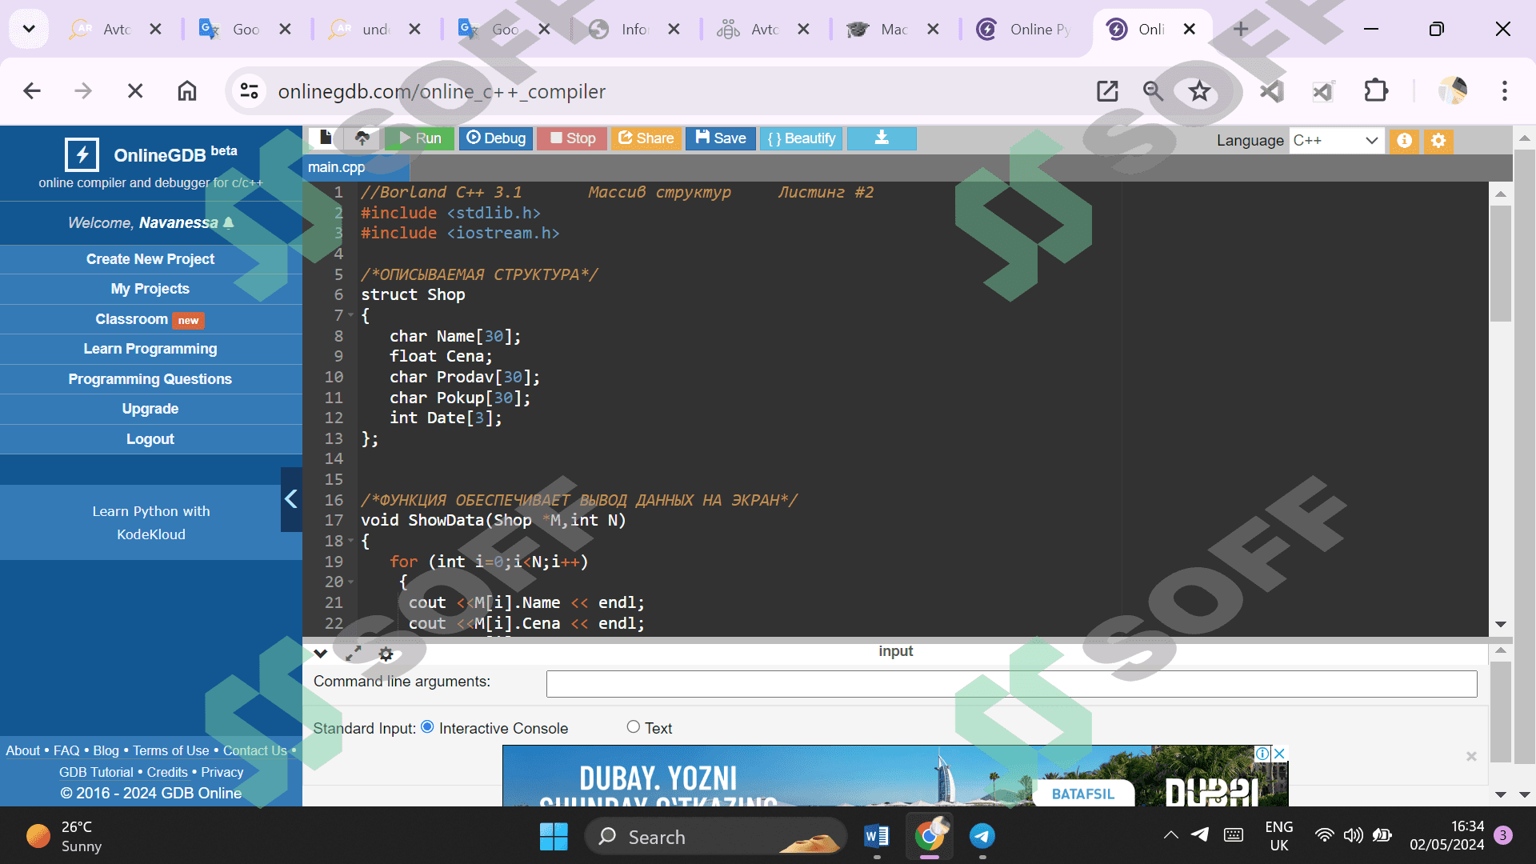Open editor settings gear in toolbar

point(1438,141)
